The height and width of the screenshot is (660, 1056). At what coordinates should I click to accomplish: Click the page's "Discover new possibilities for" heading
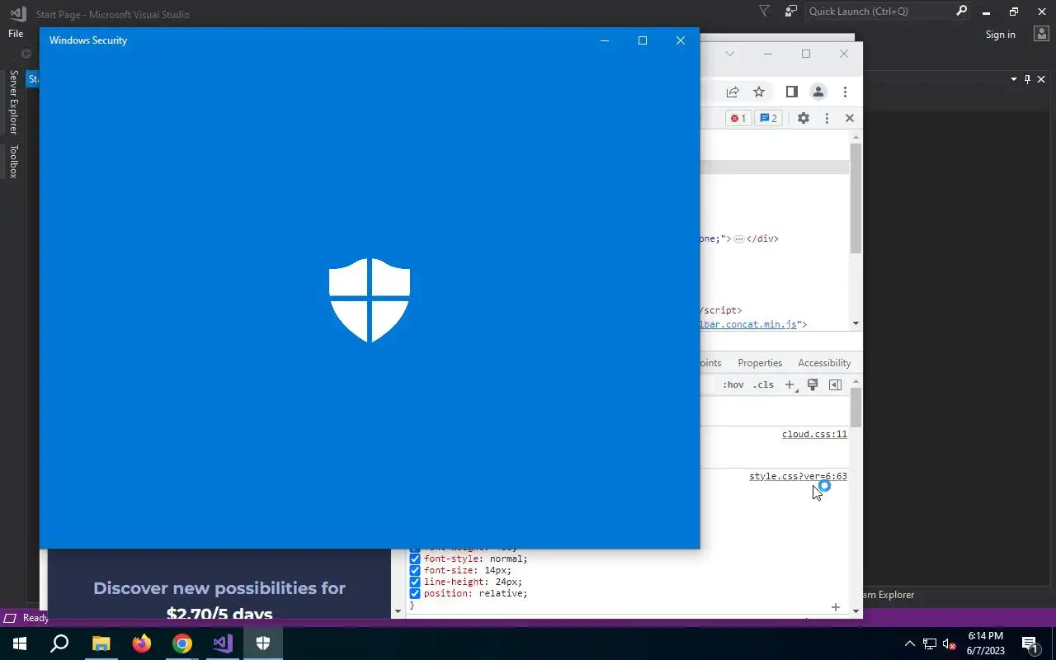(x=219, y=588)
